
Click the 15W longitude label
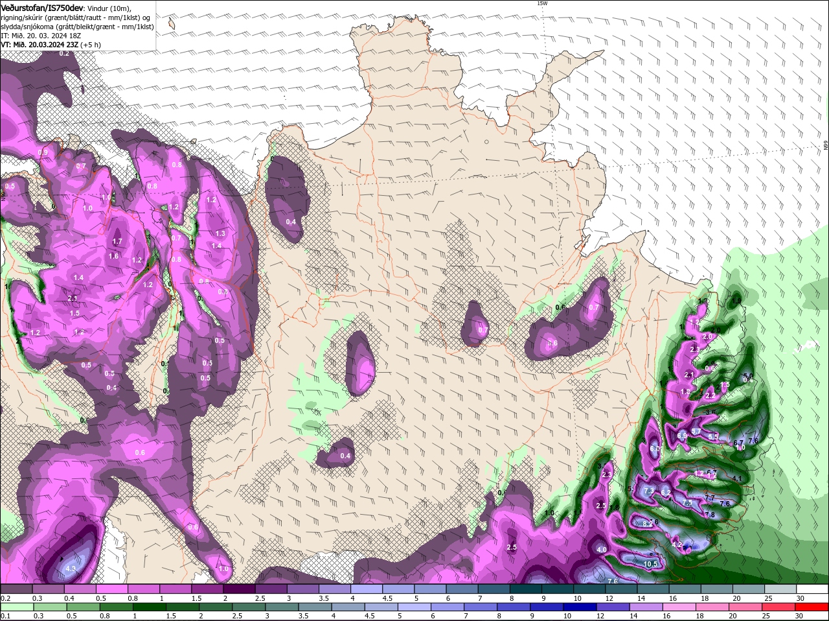coord(541,3)
